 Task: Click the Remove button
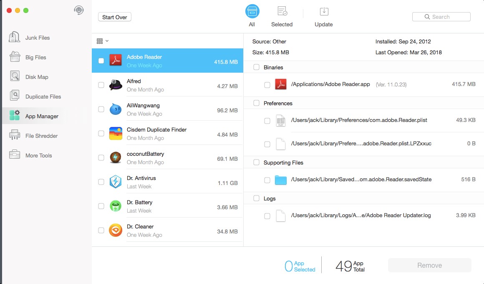pyautogui.click(x=429, y=265)
